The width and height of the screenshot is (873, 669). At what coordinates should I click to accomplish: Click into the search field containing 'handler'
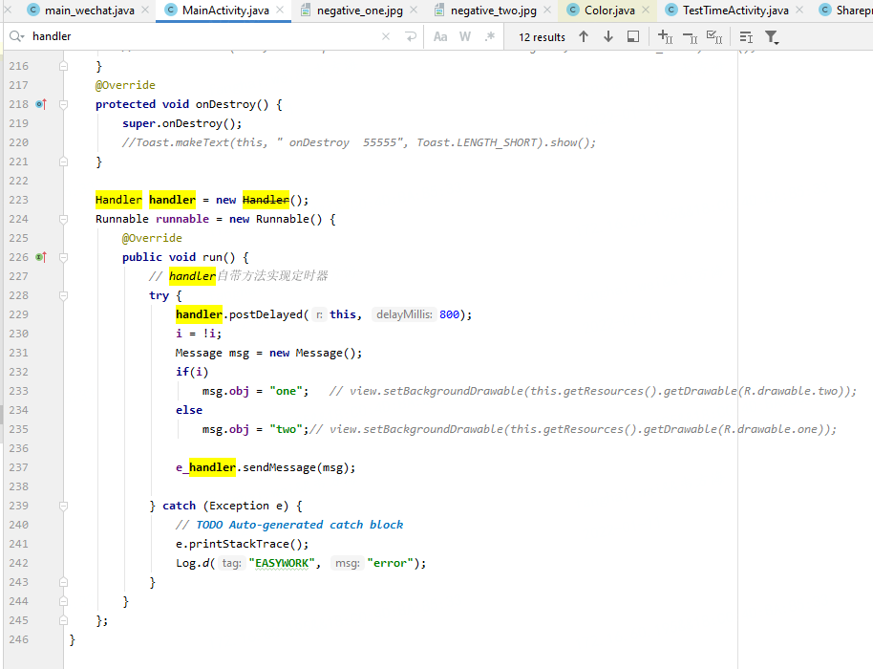(x=206, y=36)
